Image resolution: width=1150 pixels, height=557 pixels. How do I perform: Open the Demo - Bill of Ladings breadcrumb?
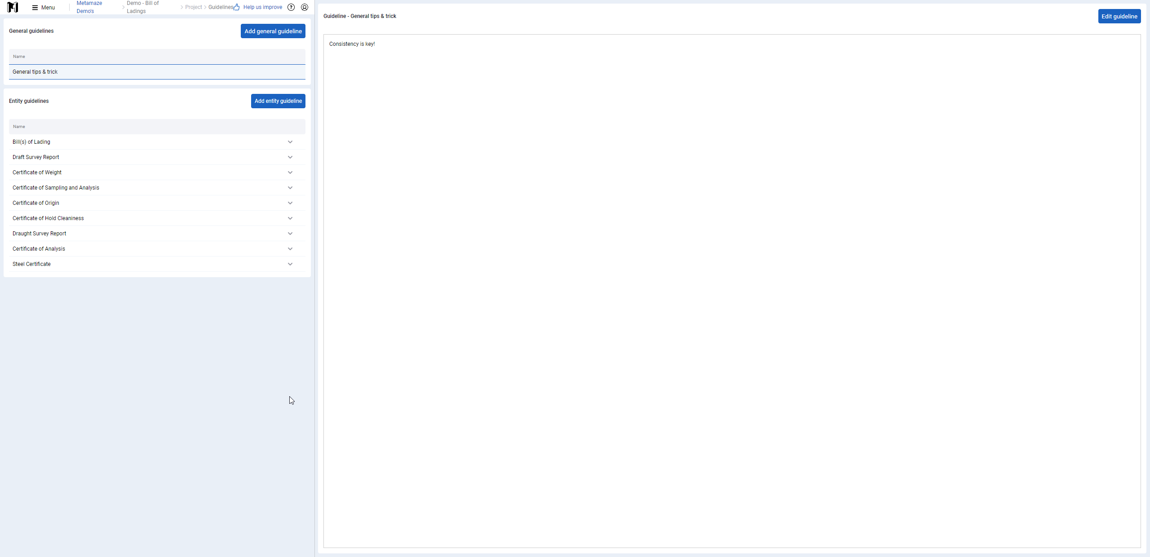pos(143,7)
